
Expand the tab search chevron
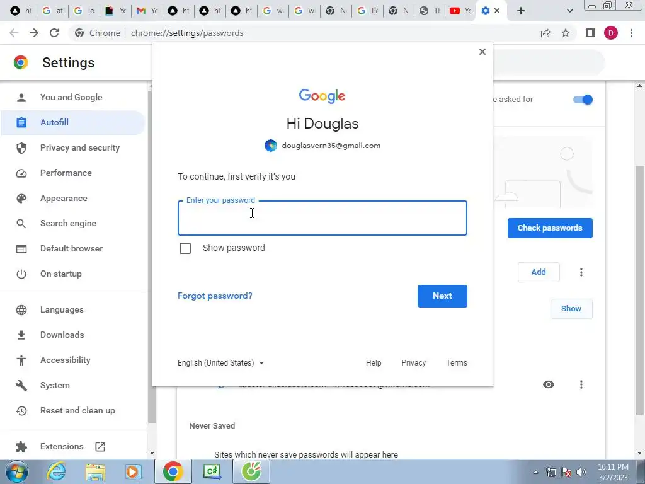(569, 11)
